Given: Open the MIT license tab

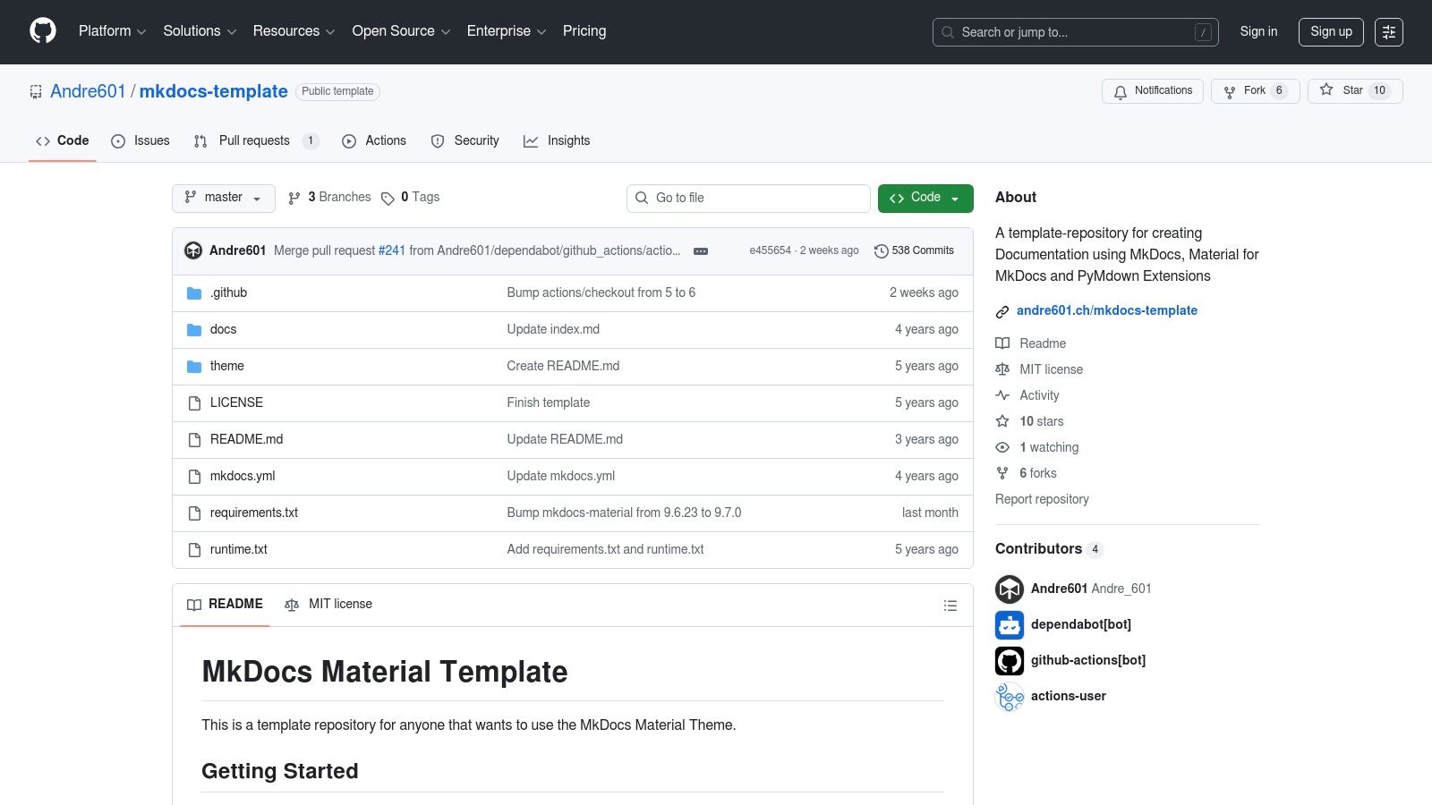Looking at the screenshot, I should point(328,605).
